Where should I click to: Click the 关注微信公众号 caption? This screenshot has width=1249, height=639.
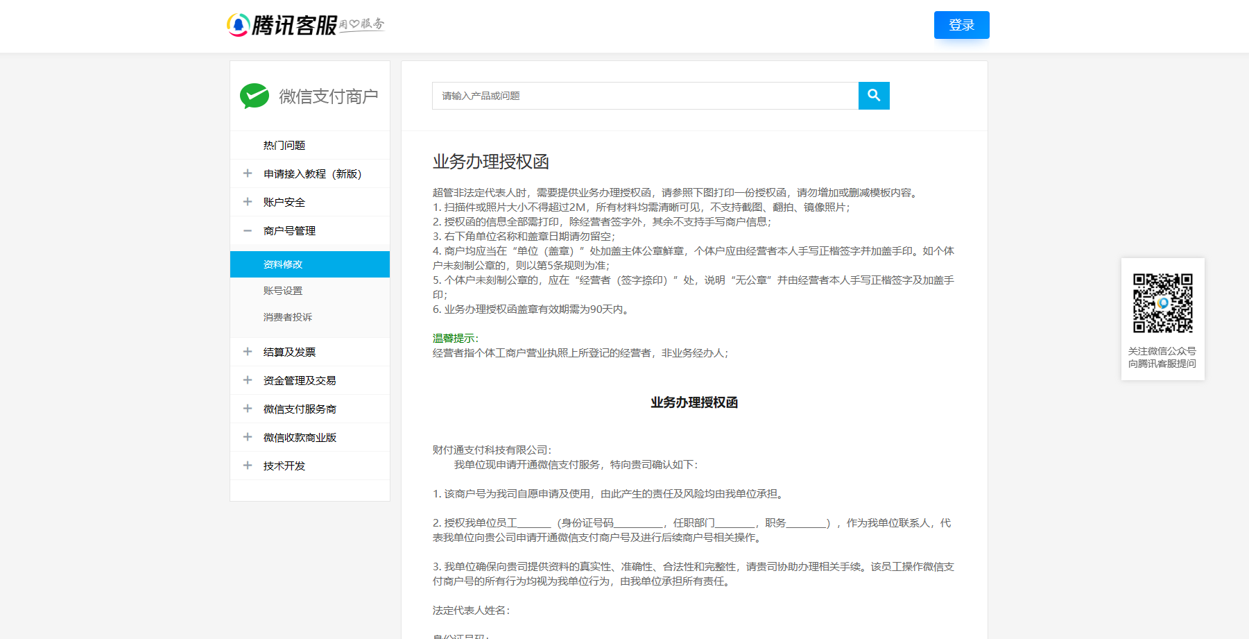tap(1162, 351)
